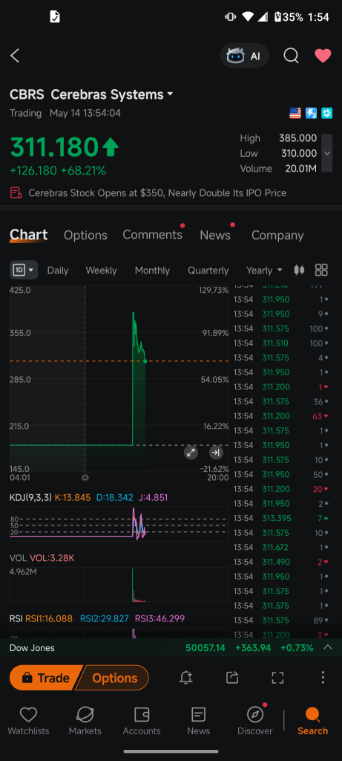Expand High Low Volume details chevron

327,153
